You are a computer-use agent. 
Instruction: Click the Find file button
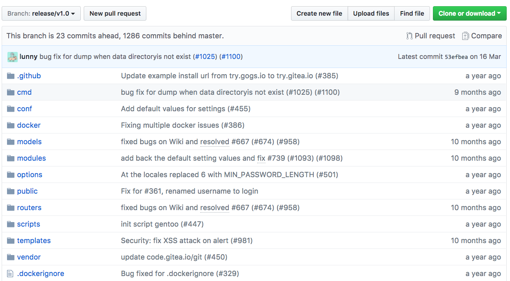412,14
